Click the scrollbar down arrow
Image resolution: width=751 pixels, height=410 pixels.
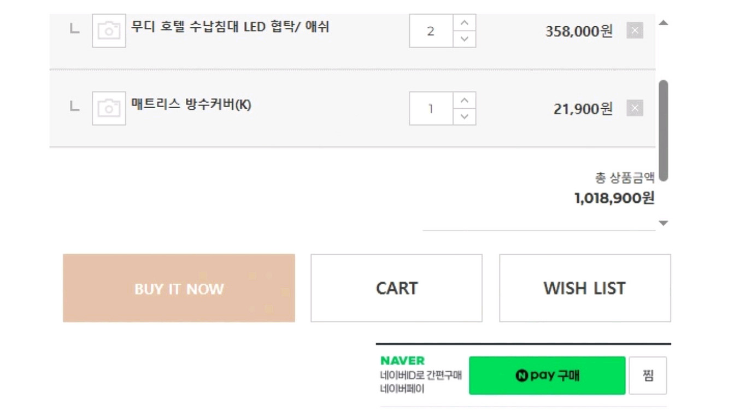(664, 223)
